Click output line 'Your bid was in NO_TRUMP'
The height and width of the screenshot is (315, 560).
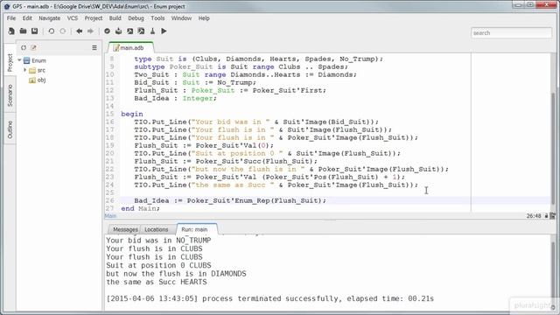coord(158,241)
